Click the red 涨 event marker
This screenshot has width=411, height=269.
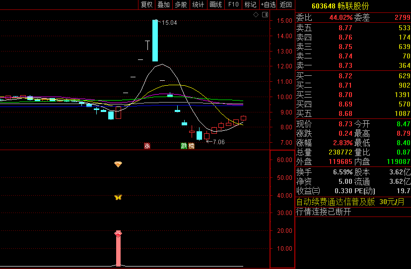pos(147,146)
